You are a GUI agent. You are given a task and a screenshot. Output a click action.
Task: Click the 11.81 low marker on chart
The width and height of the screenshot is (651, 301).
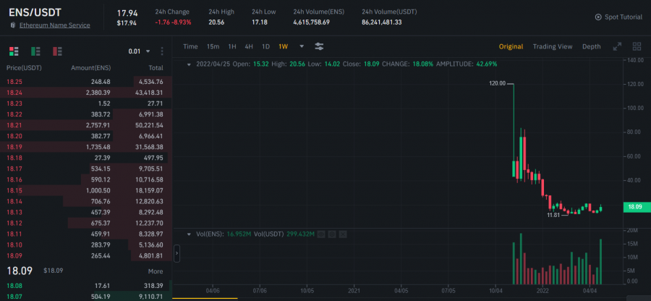553,215
